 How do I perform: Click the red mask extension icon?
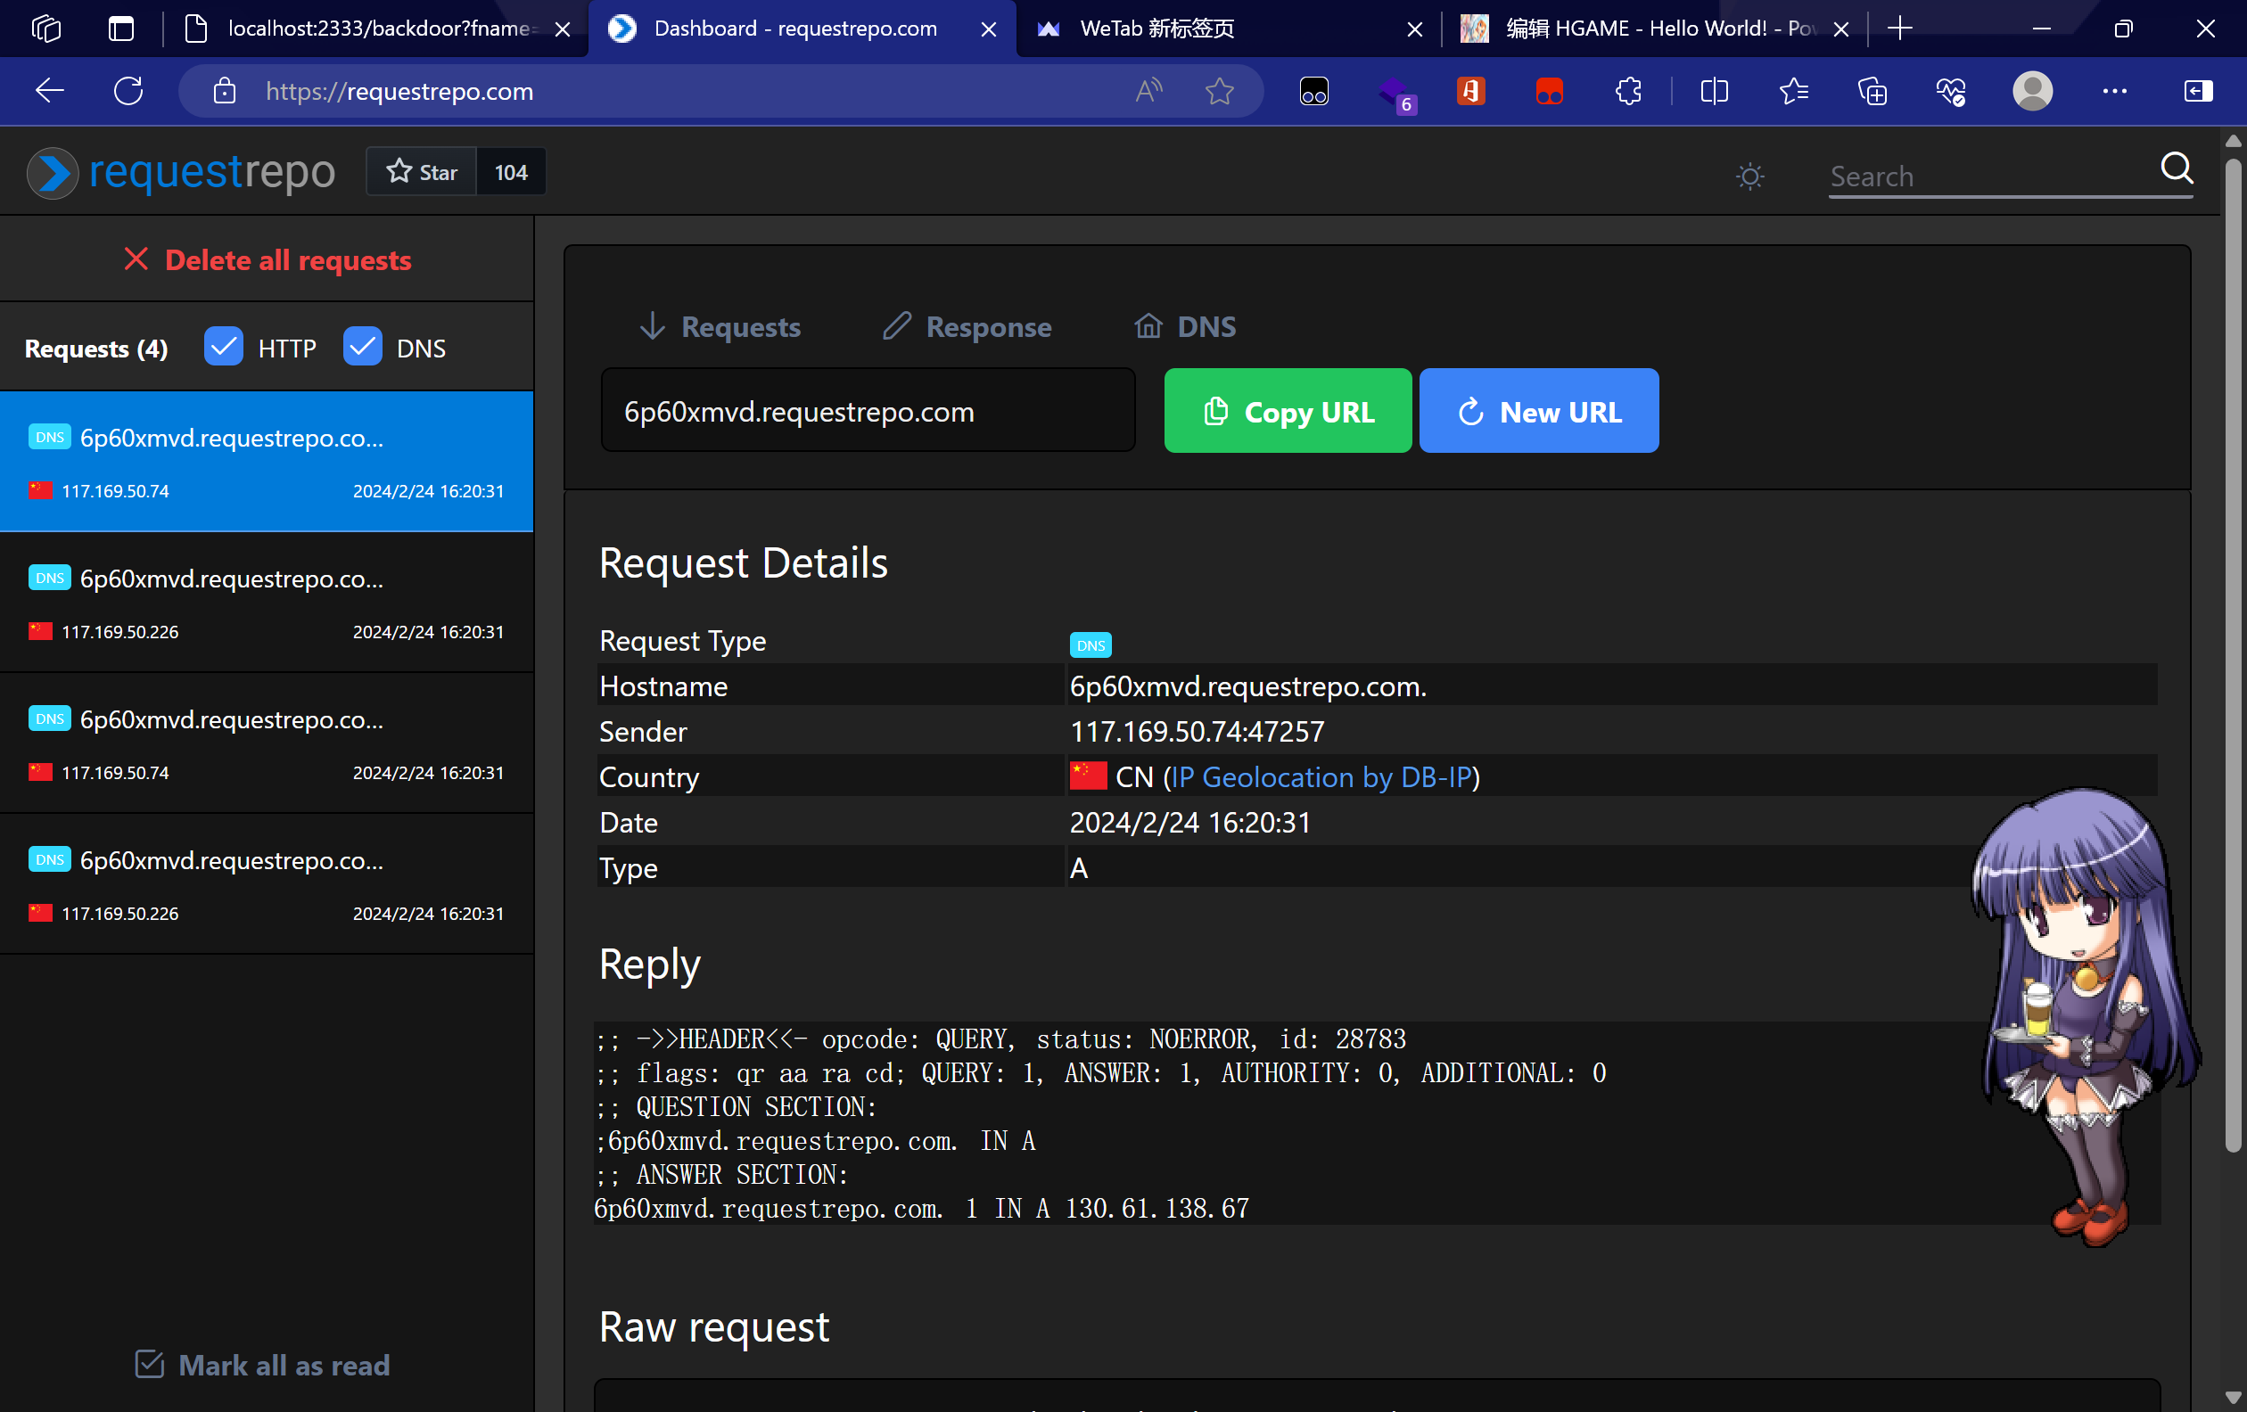point(1549,92)
